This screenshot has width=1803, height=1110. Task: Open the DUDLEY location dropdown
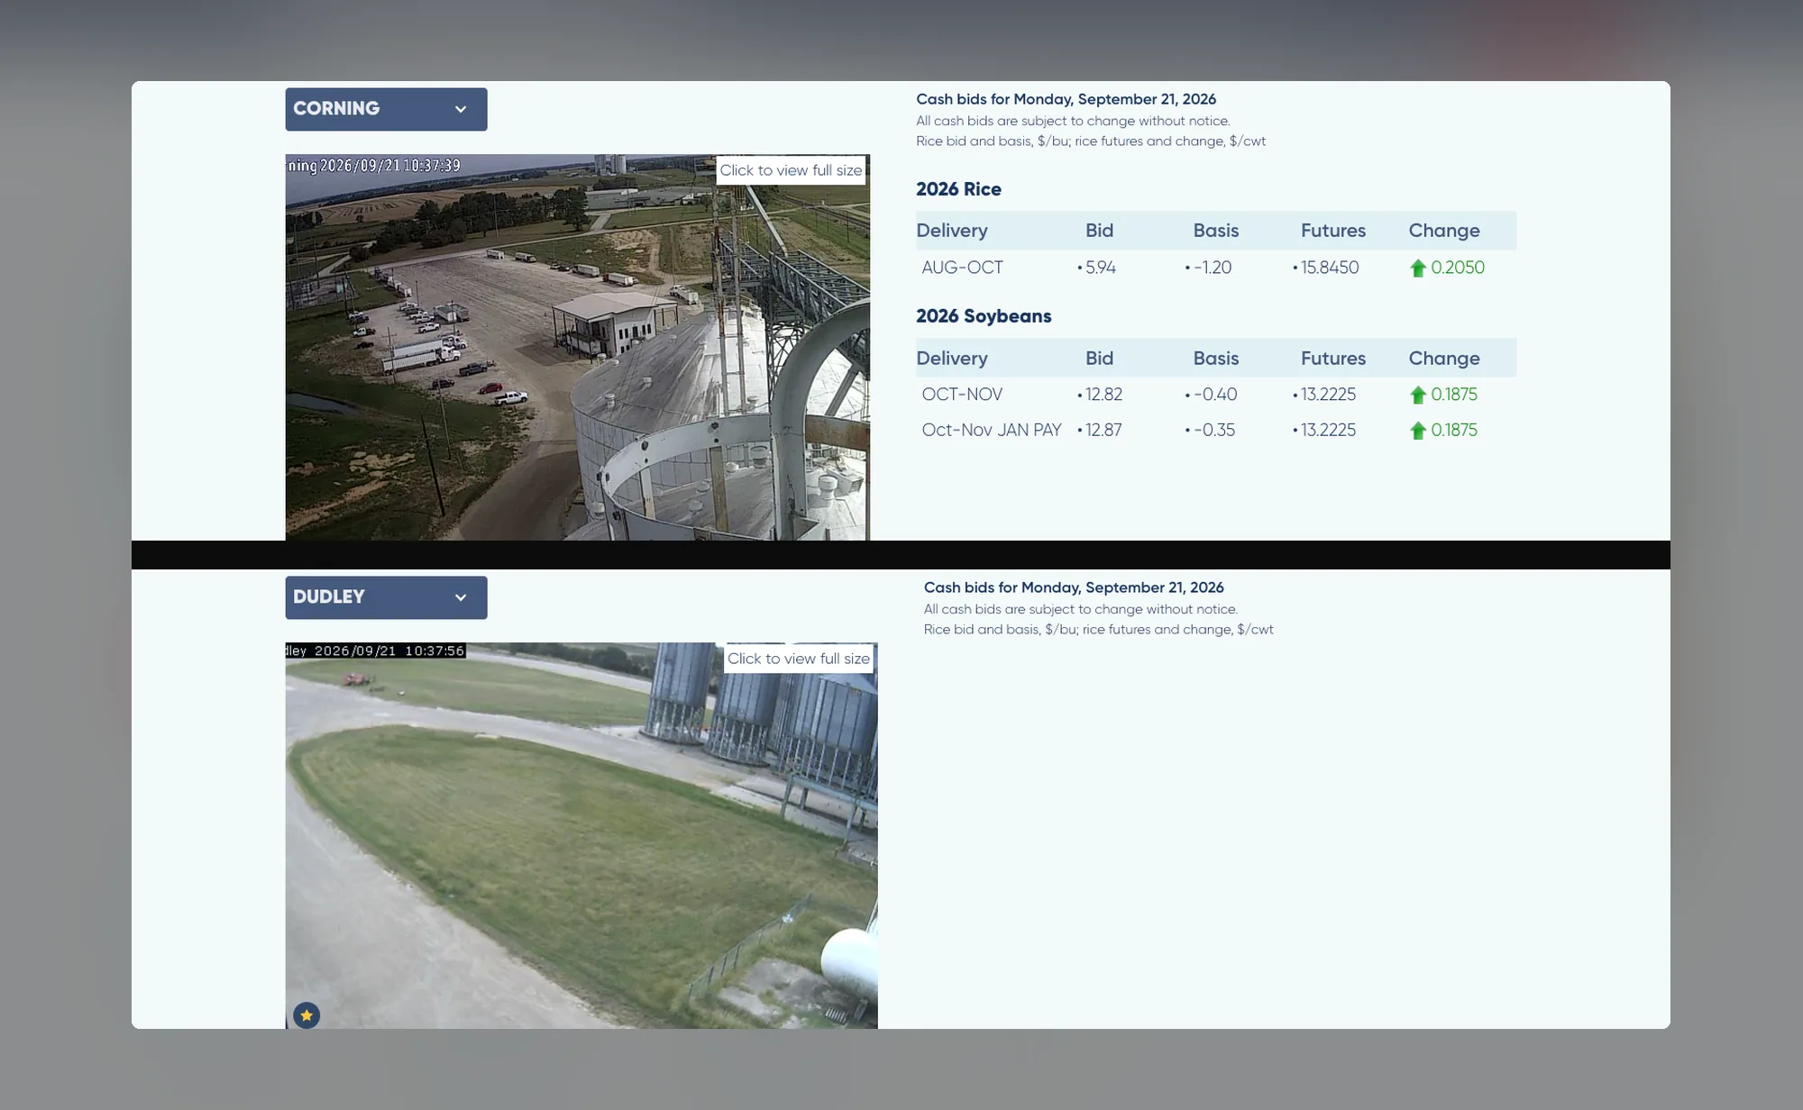tap(386, 597)
